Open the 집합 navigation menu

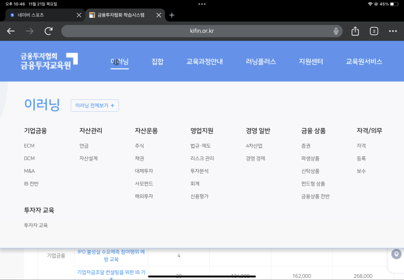pyautogui.click(x=158, y=62)
